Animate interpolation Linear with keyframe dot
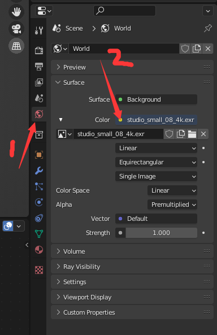The height and width of the screenshot is (335, 217). pos(203,148)
